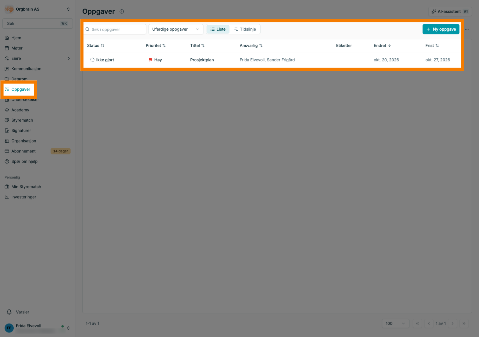Image resolution: width=479 pixels, height=337 pixels.
Task: Sort tasks by Prioritet column
Action: tap(156, 45)
